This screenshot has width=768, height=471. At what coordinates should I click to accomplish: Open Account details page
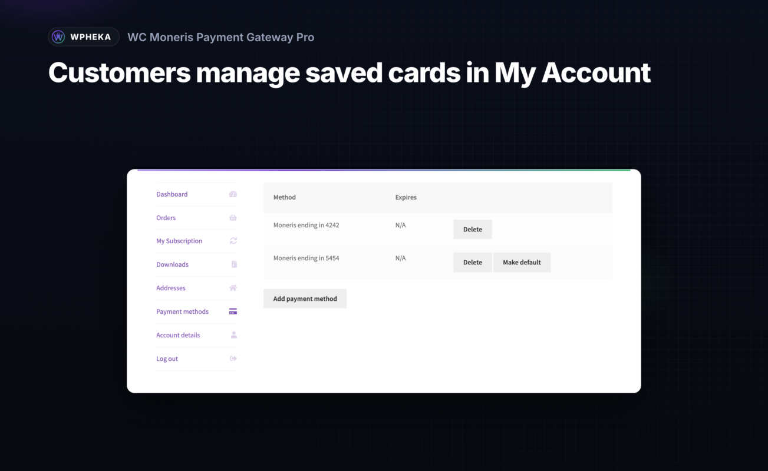[178, 335]
